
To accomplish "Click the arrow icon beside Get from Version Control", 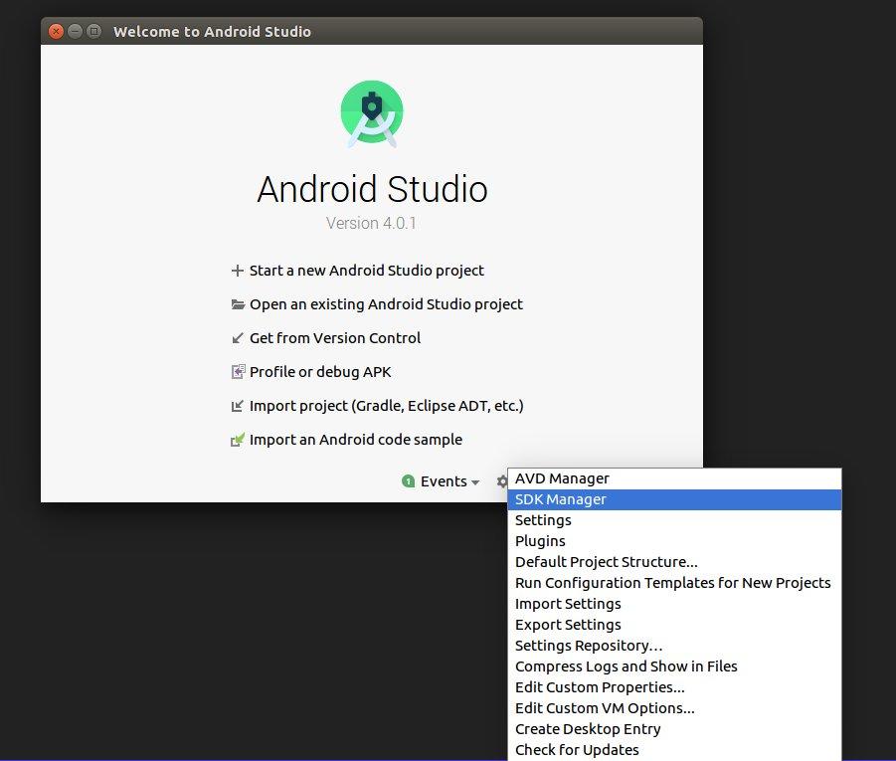I will click(238, 338).
